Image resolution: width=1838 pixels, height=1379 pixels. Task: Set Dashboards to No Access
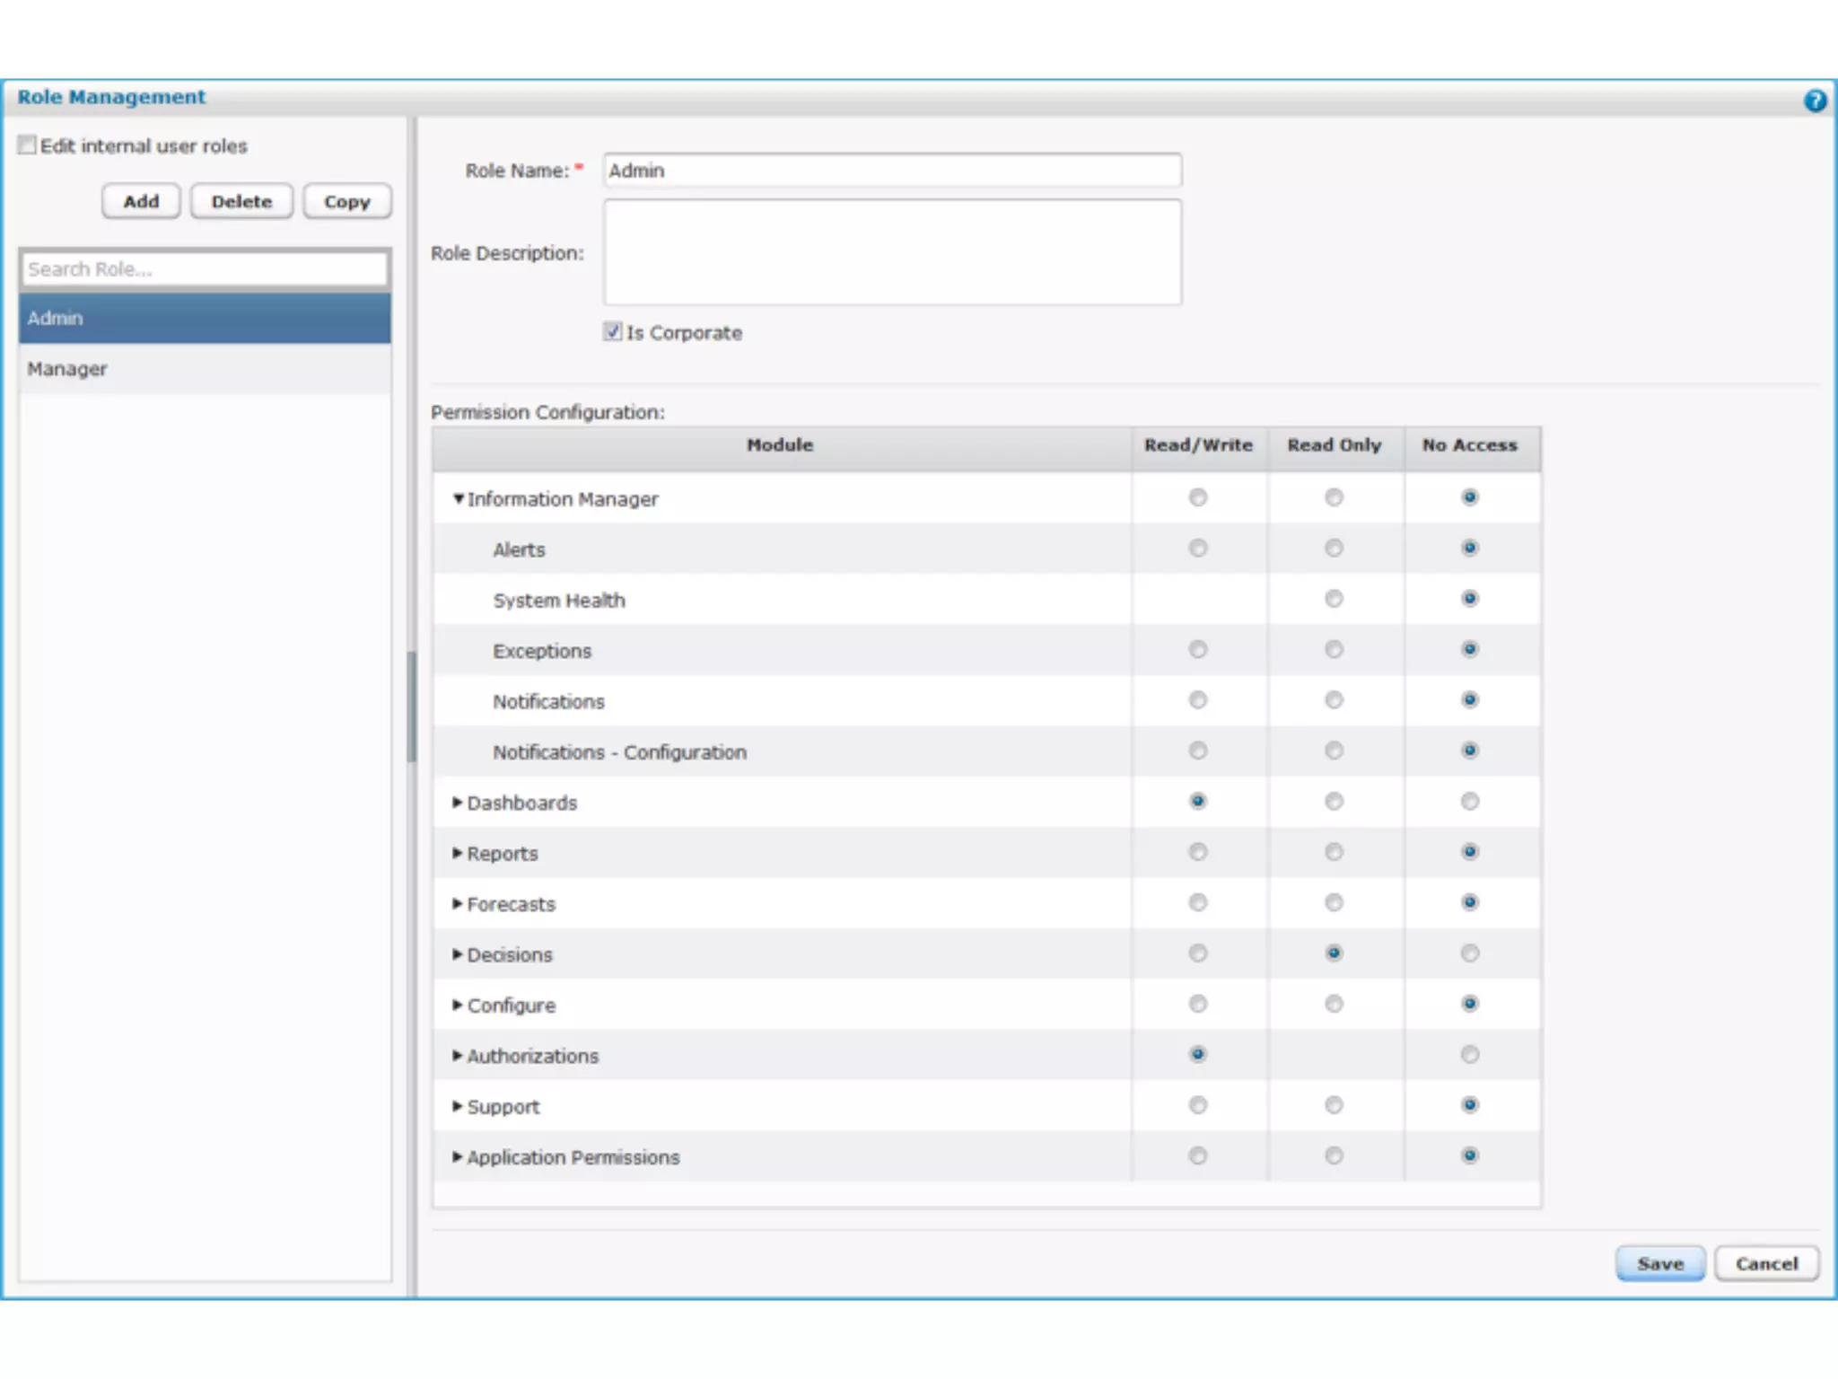click(1469, 801)
